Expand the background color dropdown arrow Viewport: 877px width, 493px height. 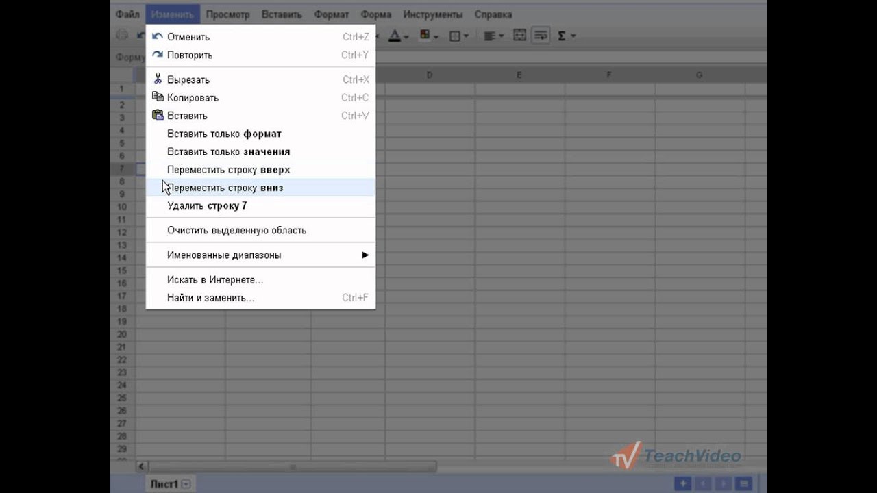click(436, 36)
